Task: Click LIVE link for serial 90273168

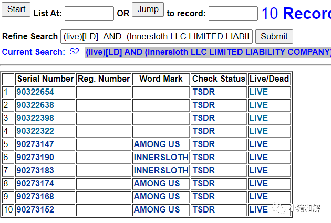Action: (x=258, y=196)
